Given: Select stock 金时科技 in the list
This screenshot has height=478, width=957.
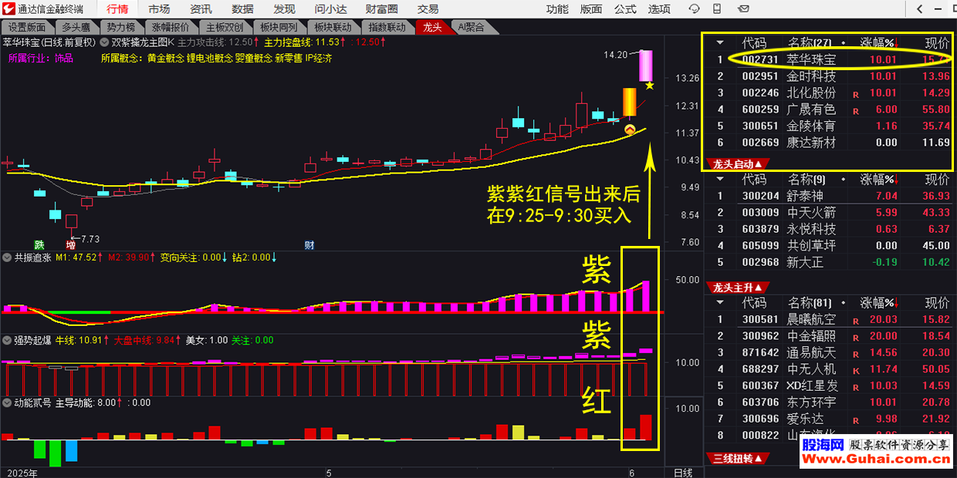Looking at the screenshot, I should coord(810,76).
